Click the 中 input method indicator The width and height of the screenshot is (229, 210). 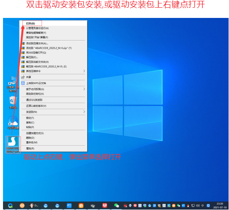tap(203, 206)
